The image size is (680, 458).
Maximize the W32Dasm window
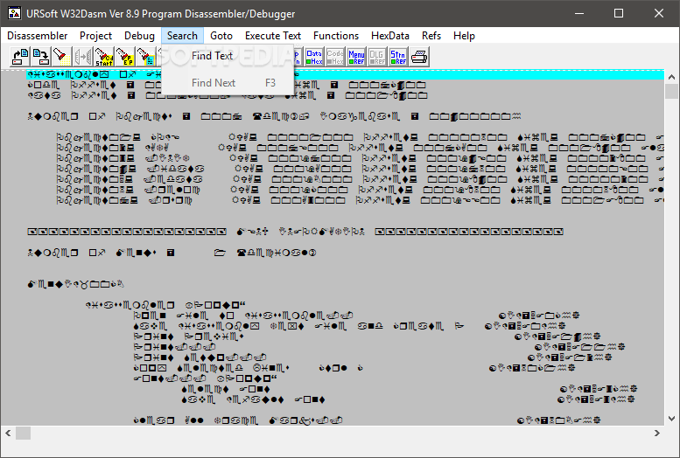619,13
